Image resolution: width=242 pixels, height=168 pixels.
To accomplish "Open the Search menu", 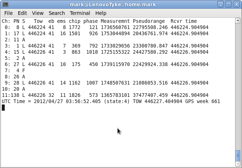I will [x=56, y=13].
